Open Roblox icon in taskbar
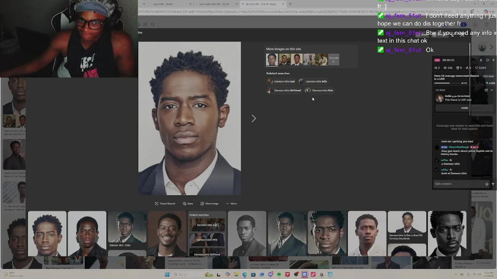497x279 pixels. pyautogui.click(x=304, y=274)
